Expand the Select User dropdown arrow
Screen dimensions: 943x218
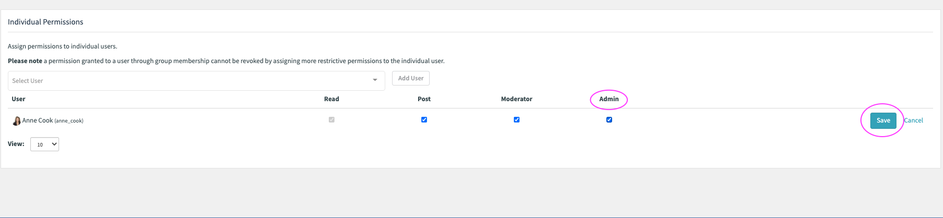[x=375, y=80]
